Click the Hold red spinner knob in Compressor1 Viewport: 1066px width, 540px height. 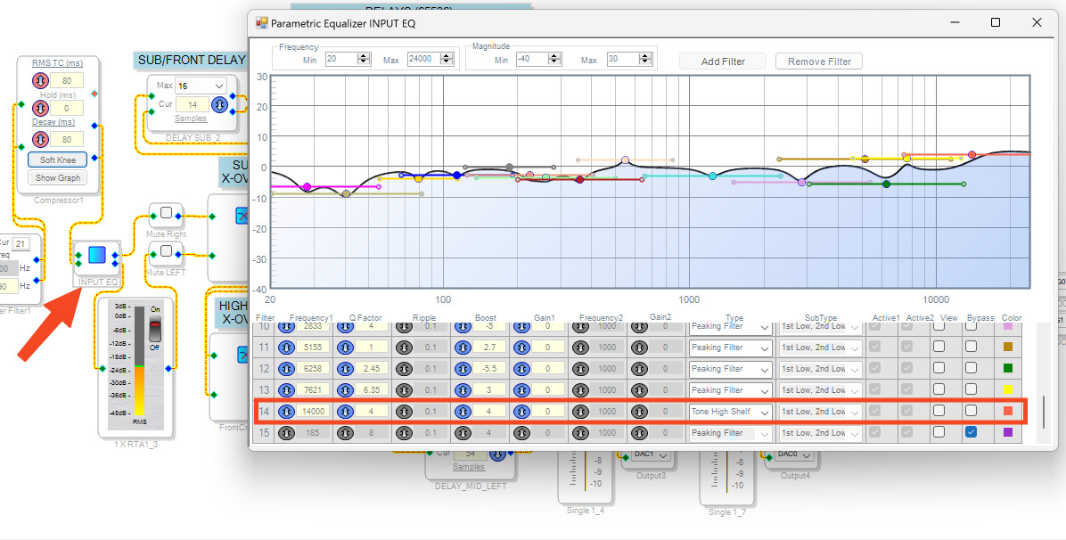[x=40, y=108]
